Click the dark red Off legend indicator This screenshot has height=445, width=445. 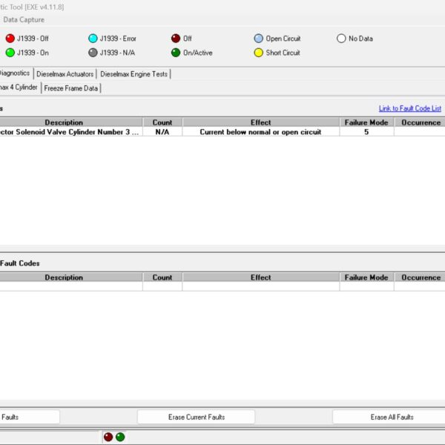[x=176, y=39]
